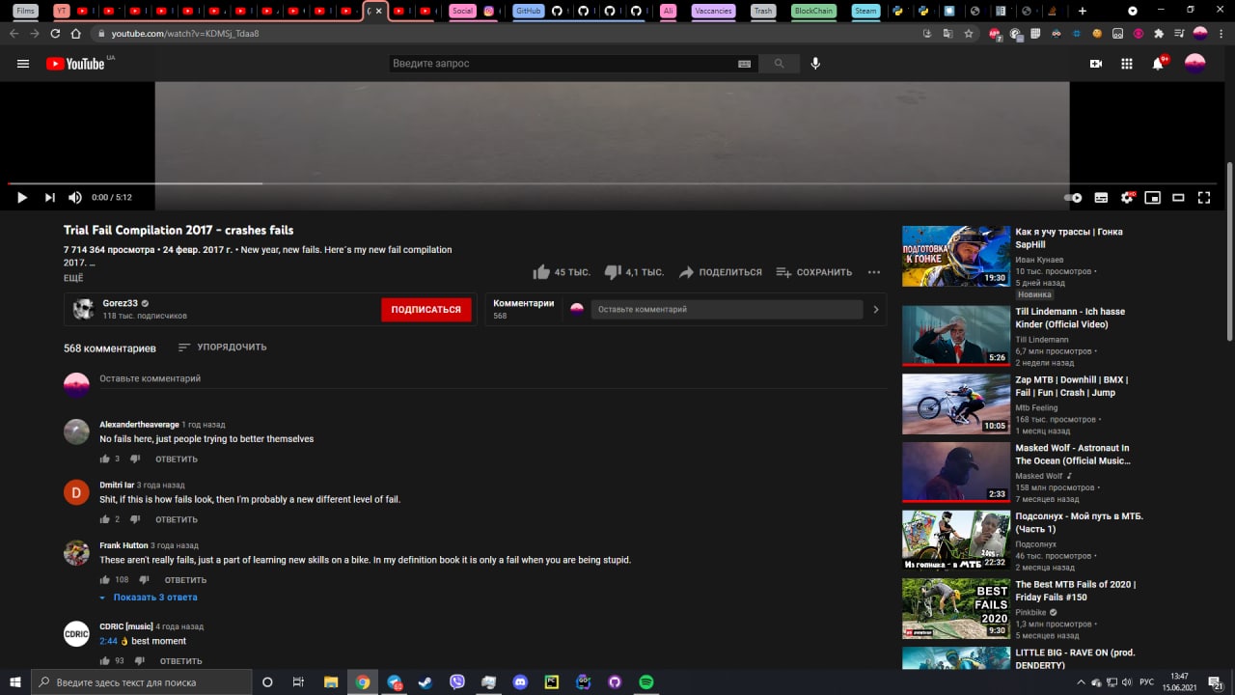Like Frank Hutton's comment
This screenshot has height=695, width=1235.
click(x=104, y=580)
